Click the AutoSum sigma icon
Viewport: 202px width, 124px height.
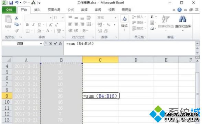pyautogui.click(x=152, y=17)
